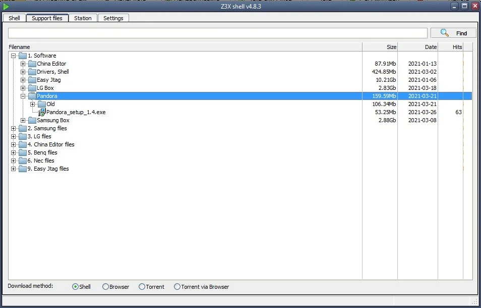Expand the China Editor node

point(23,64)
